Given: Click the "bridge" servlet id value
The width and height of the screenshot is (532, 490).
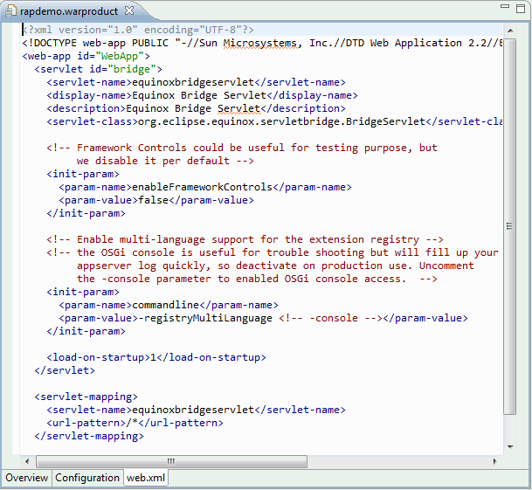Looking at the screenshot, I should [132, 69].
